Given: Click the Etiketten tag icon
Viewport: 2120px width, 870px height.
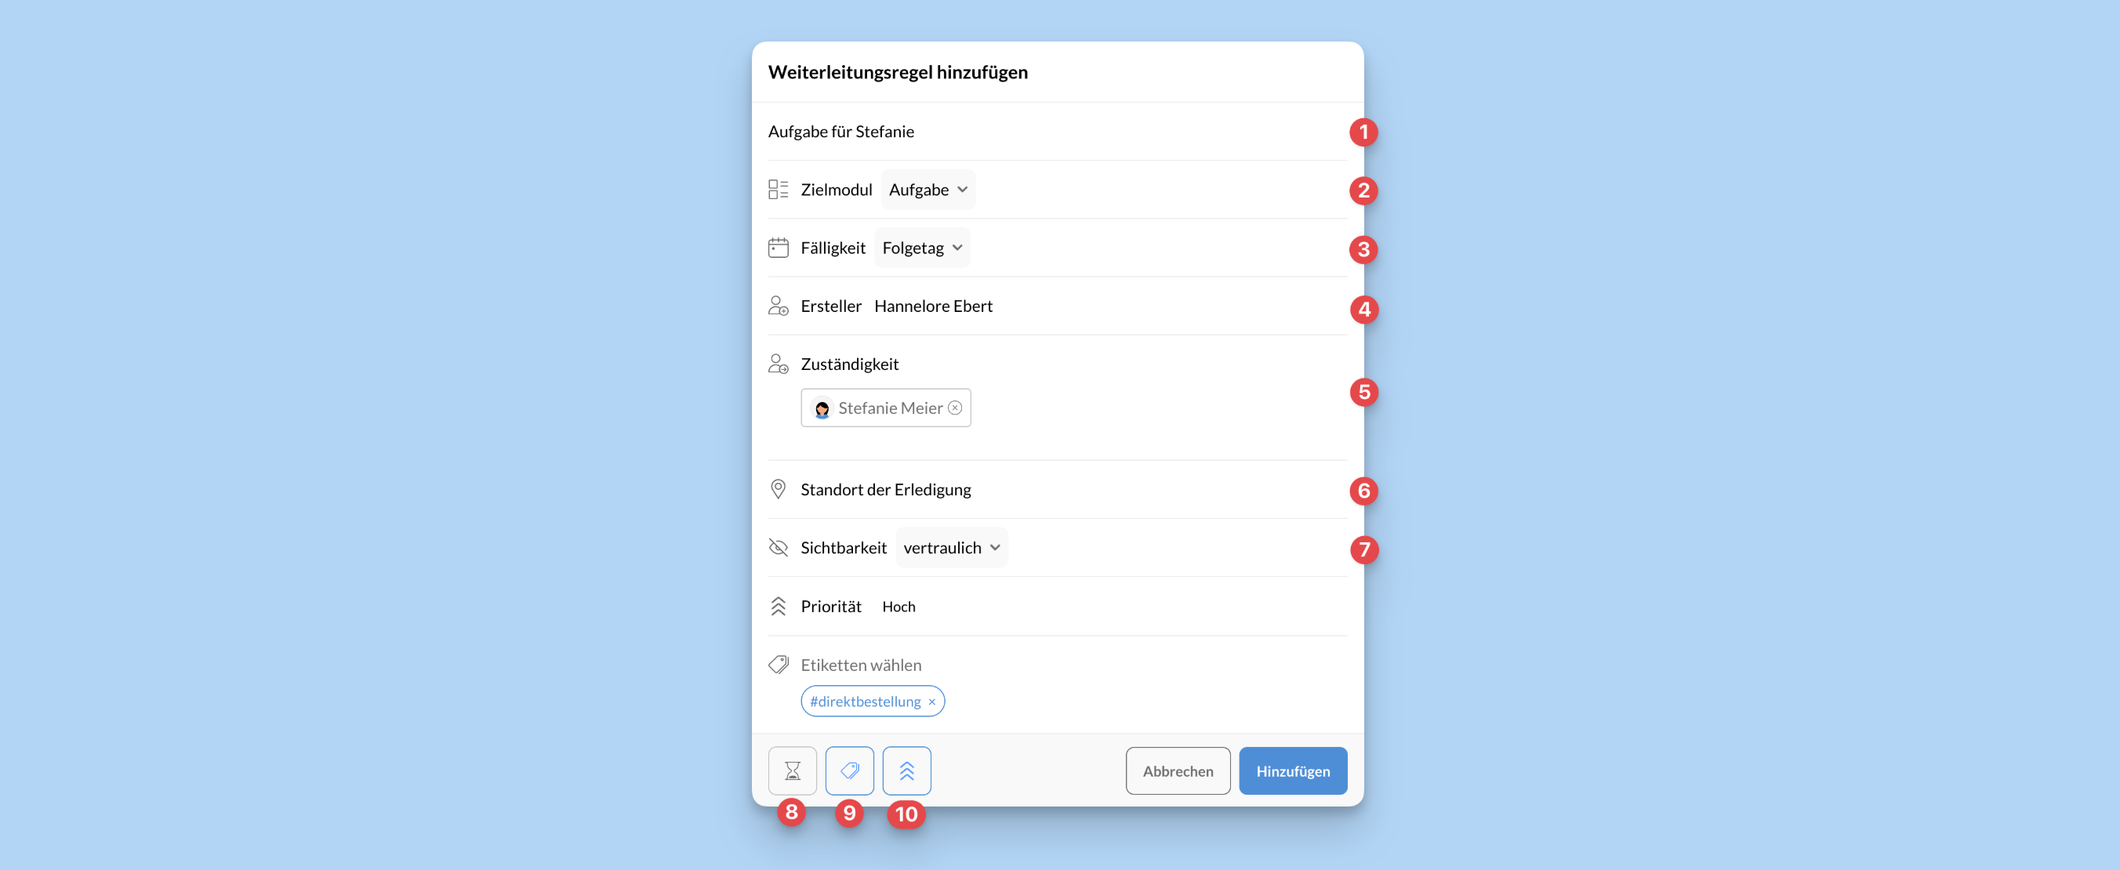Looking at the screenshot, I should pyautogui.click(x=778, y=664).
